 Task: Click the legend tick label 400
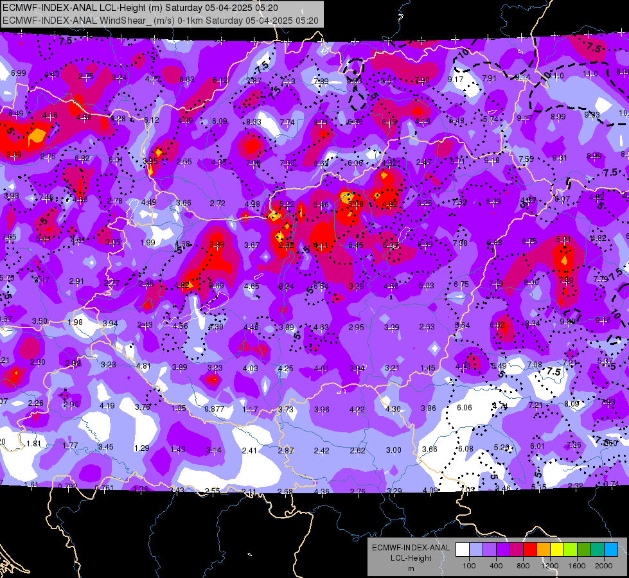(496, 566)
